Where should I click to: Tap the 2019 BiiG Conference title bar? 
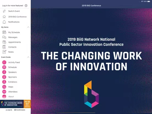click(91, 6)
